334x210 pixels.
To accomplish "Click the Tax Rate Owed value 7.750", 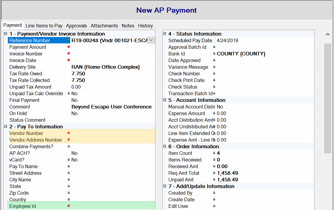I will point(78,74).
